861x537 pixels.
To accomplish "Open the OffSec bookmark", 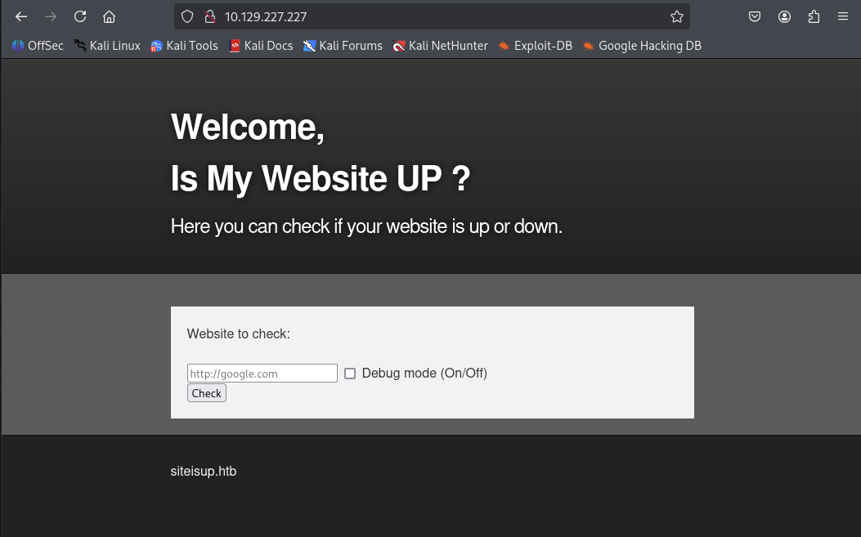I will (38, 46).
